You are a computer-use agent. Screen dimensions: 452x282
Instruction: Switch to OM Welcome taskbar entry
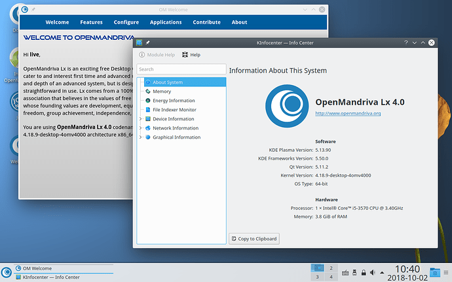(64, 268)
